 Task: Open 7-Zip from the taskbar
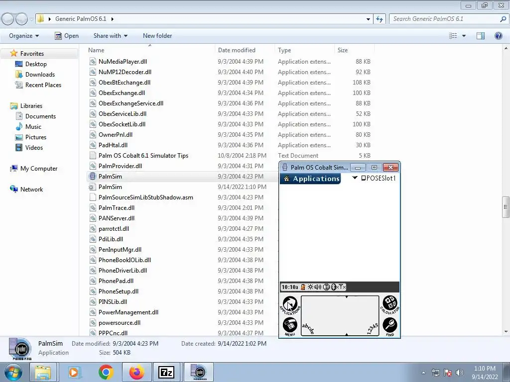(x=166, y=372)
